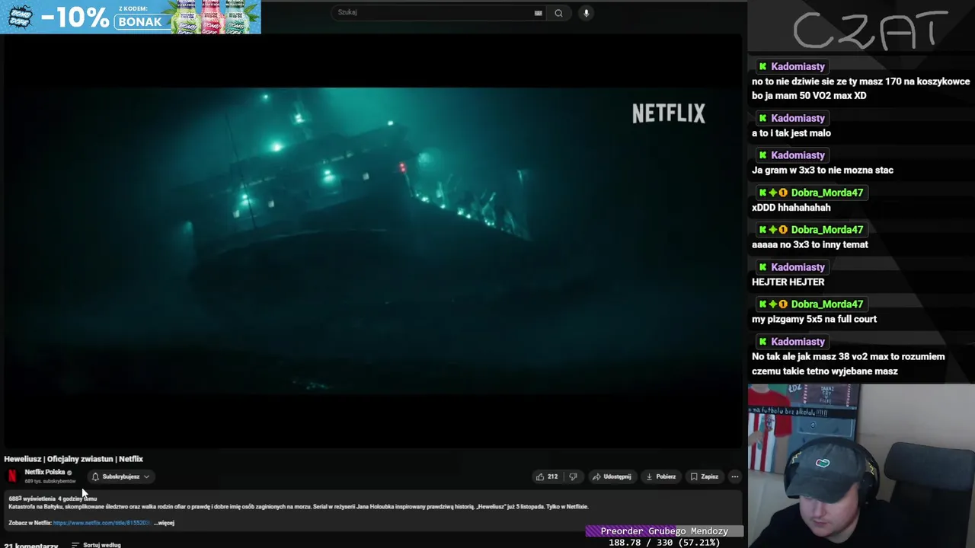Open the on-screen keyboard icon in search box

click(539, 13)
